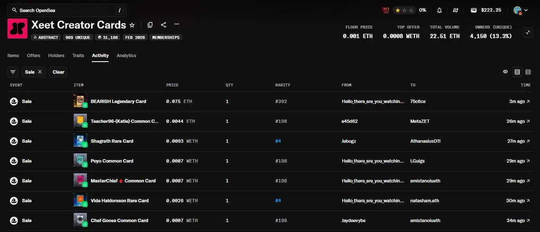Click the FLOOR PRICE 0.001 ETH stat
540x232 pixels.
[359, 32]
